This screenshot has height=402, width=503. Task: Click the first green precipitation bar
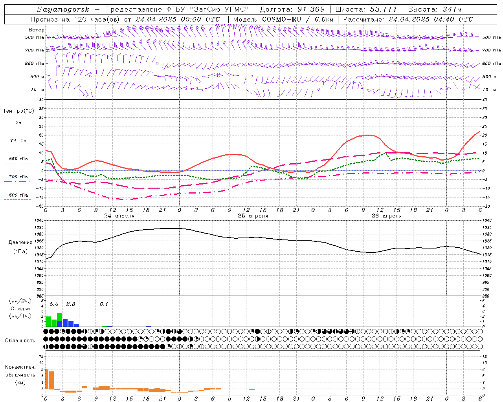[x=48, y=321]
